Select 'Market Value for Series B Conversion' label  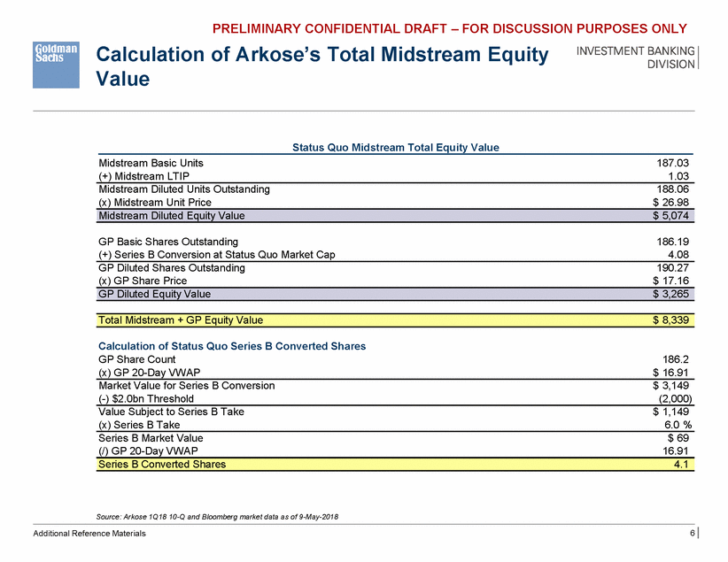point(187,386)
